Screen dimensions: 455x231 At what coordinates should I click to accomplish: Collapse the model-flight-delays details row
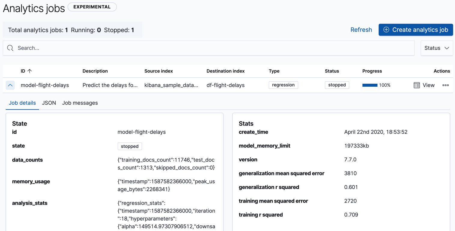coord(10,85)
